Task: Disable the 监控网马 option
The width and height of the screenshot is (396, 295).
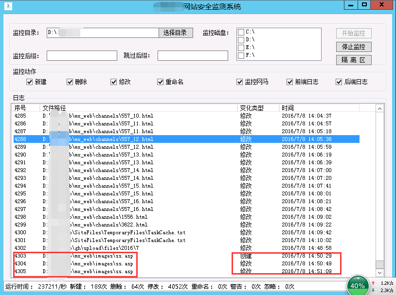Action: pos(239,82)
